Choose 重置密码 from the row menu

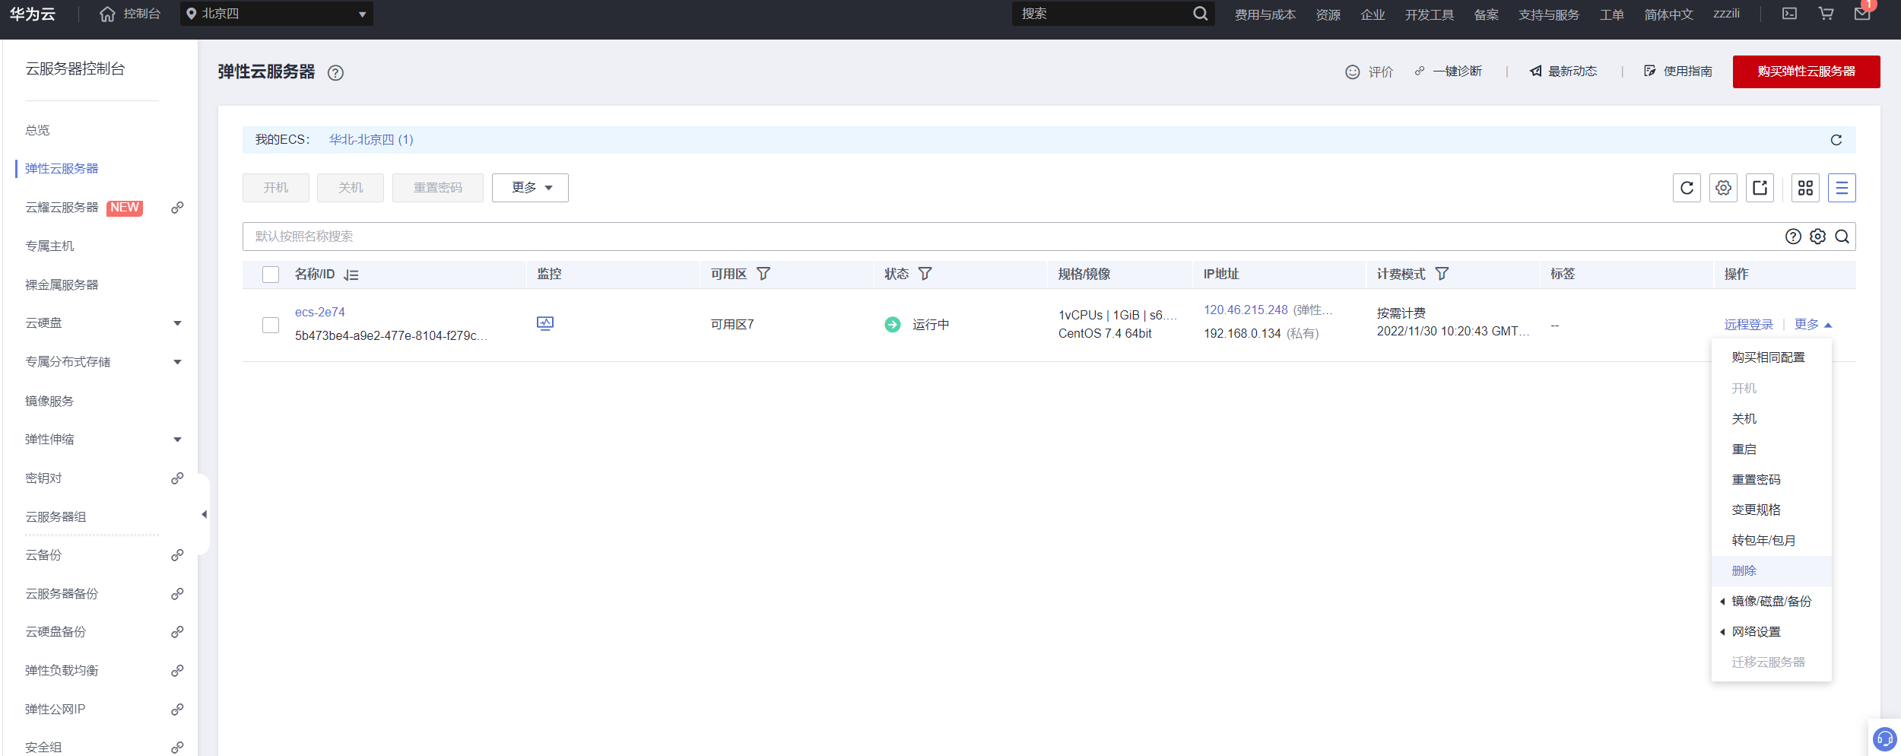point(1771,480)
